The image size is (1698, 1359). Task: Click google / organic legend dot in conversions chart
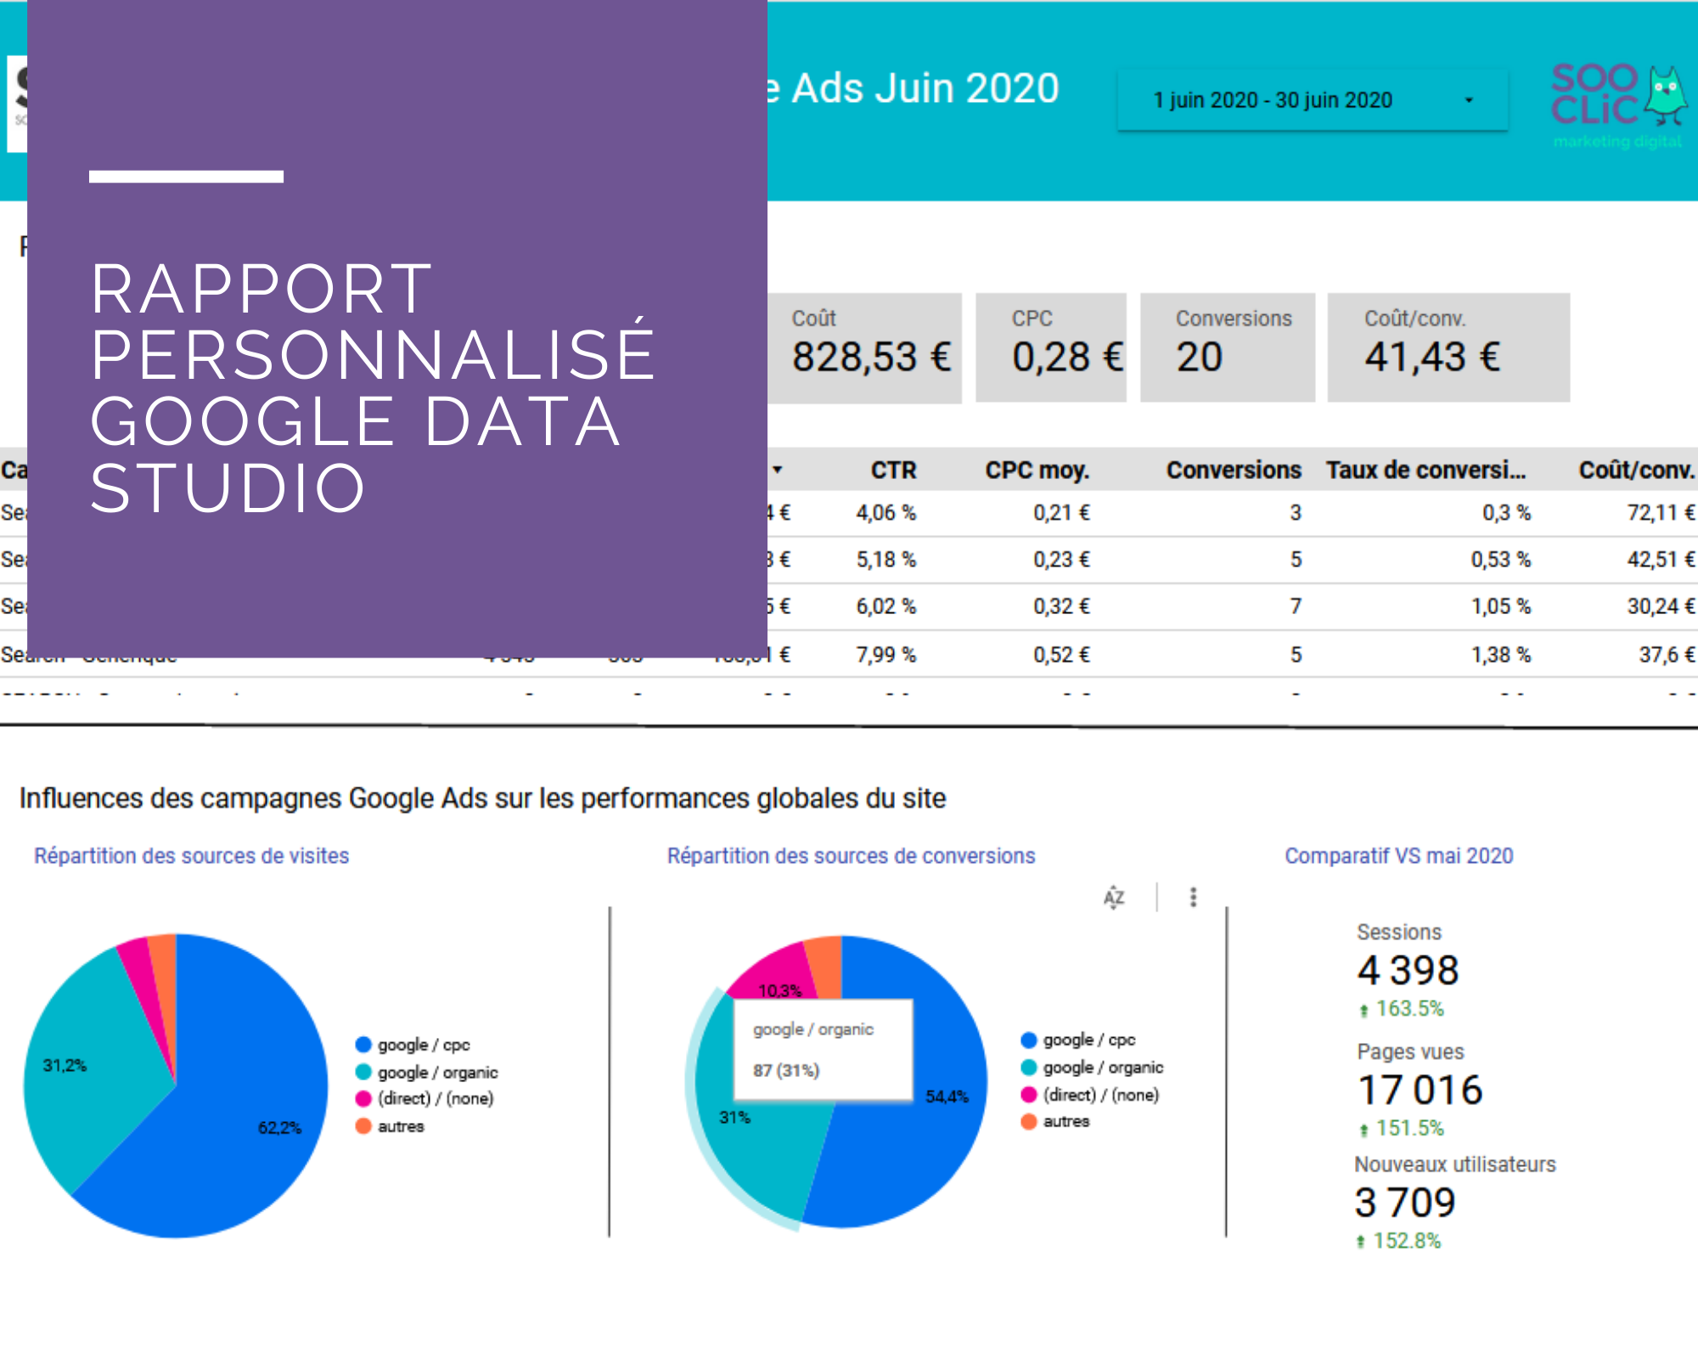1029,1067
